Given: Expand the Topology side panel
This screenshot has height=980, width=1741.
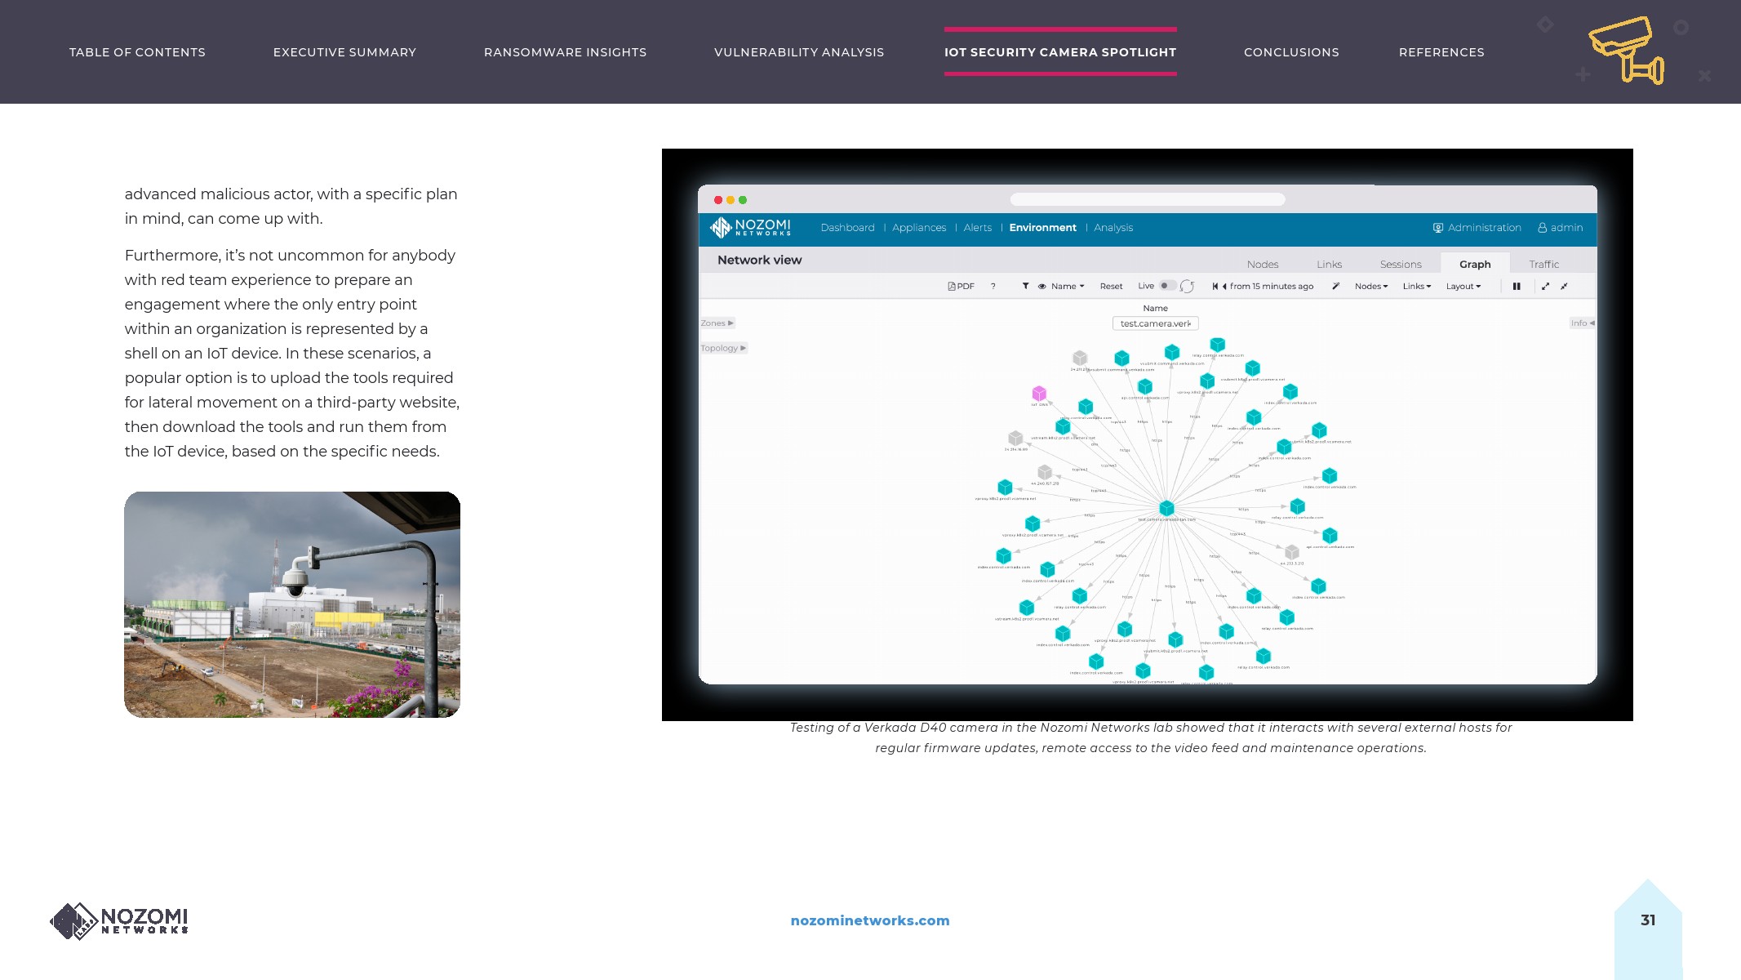Looking at the screenshot, I should (723, 348).
